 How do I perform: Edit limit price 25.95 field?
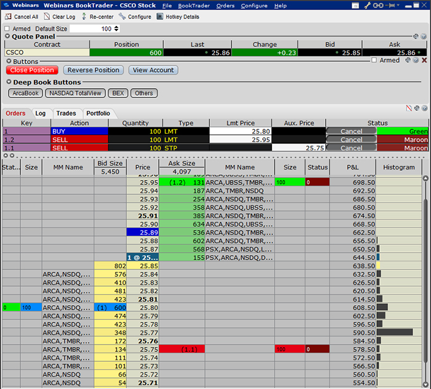[x=241, y=139]
